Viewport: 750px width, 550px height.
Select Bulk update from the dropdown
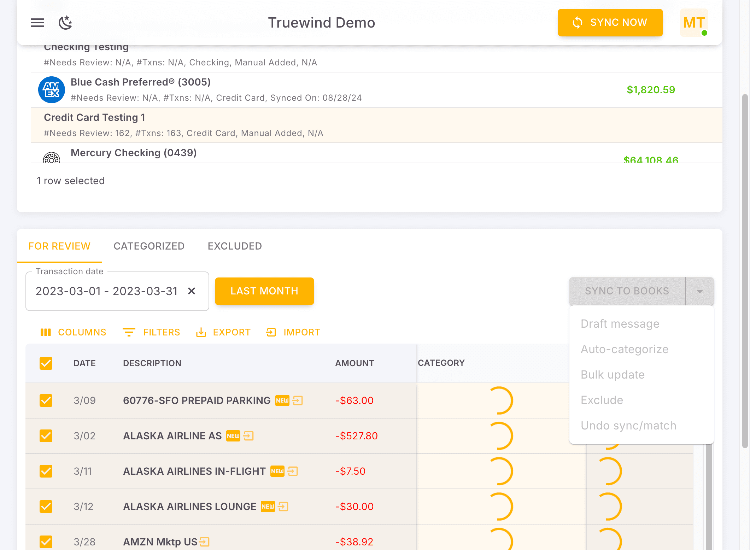tap(613, 374)
